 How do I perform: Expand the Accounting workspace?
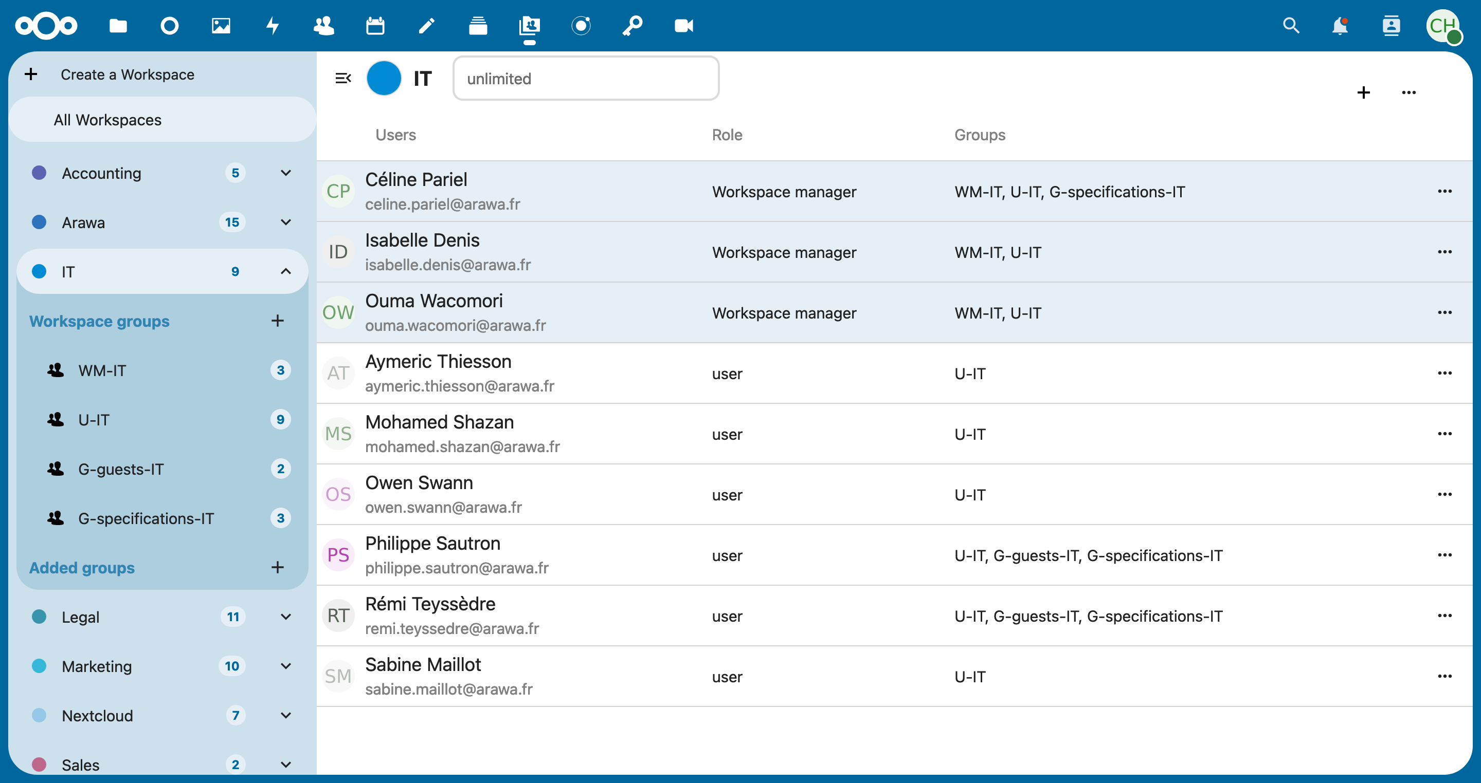(x=286, y=173)
